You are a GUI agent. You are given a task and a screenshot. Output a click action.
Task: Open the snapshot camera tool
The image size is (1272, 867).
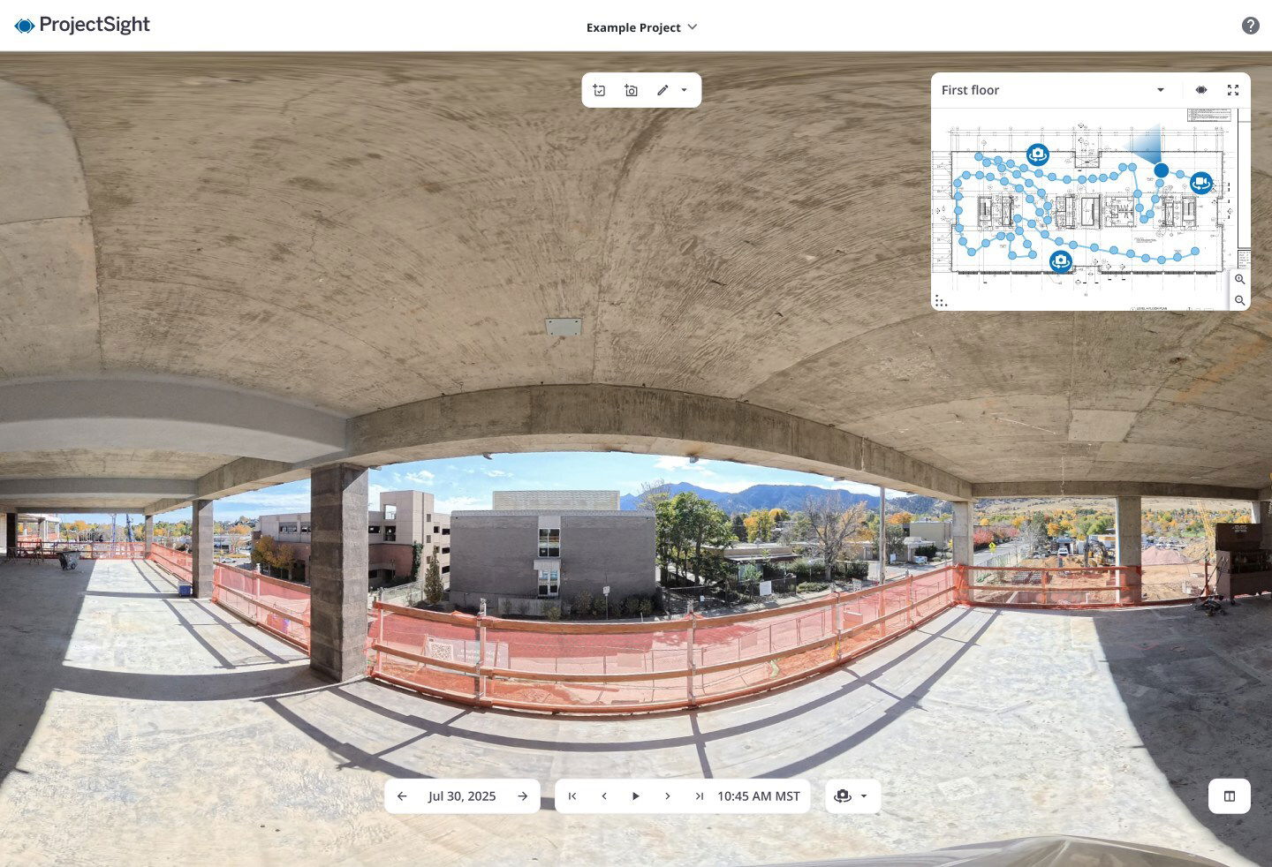(x=631, y=89)
